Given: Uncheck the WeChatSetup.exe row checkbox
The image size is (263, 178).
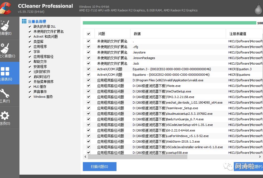Looking at the screenshot, I should [89, 91].
